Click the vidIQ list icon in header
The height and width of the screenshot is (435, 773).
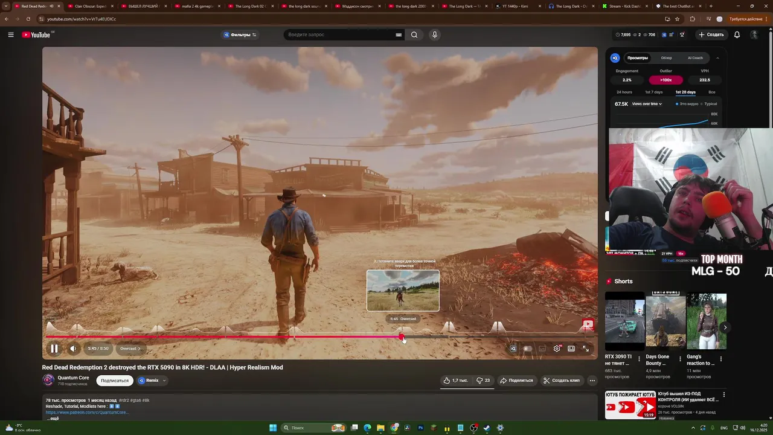(671, 34)
